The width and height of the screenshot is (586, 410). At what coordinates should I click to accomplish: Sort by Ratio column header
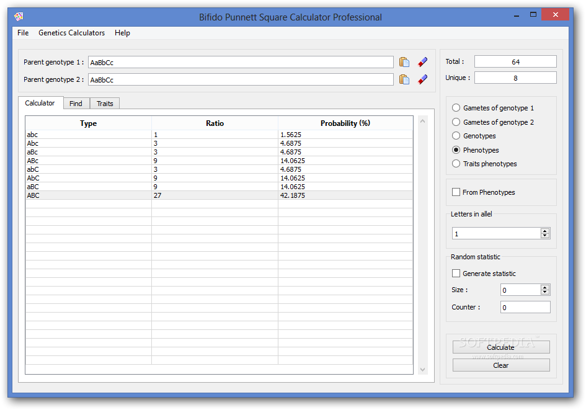click(215, 123)
